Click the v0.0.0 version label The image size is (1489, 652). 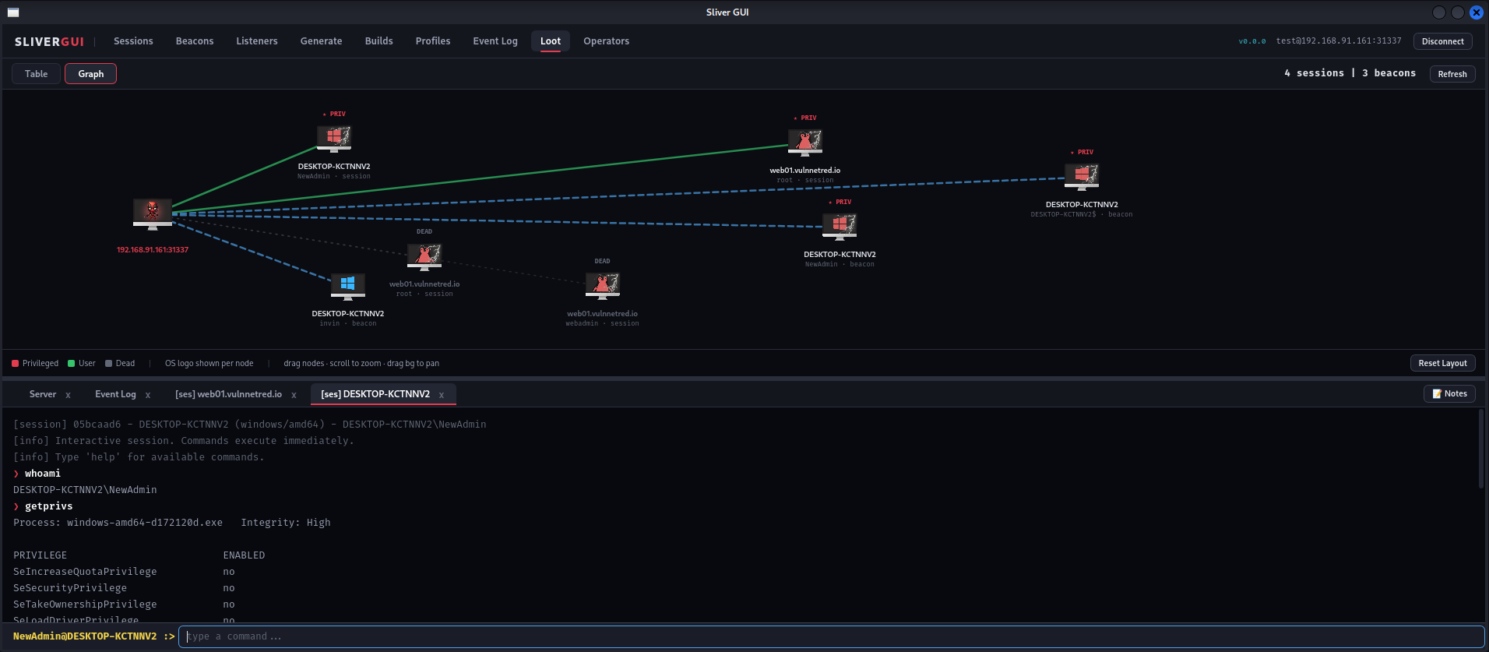pos(1252,41)
